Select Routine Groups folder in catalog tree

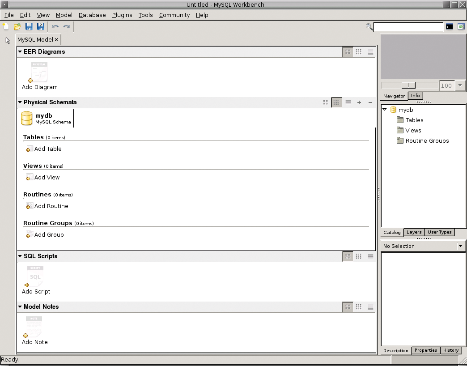(423, 141)
